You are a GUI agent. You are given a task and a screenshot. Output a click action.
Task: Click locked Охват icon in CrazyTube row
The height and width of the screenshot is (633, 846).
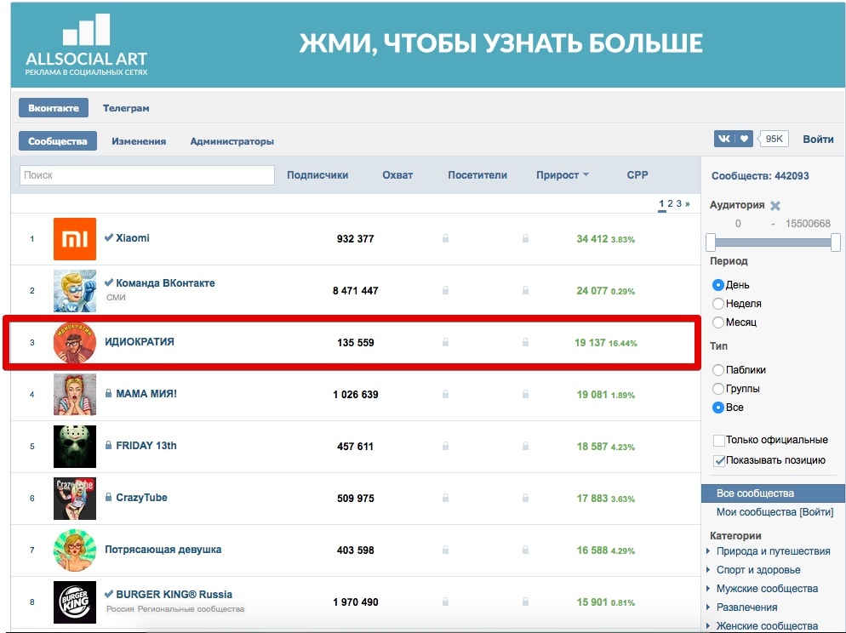[445, 499]
